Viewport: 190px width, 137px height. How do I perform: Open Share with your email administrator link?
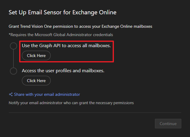47,94
